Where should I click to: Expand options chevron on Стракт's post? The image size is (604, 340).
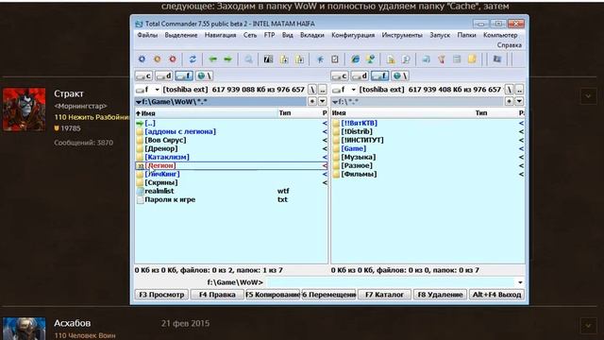coord(588,96)
